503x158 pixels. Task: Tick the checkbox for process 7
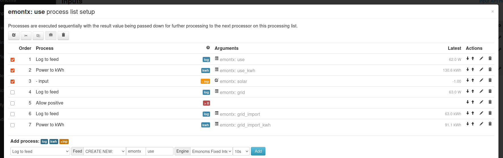click(12, 125)
